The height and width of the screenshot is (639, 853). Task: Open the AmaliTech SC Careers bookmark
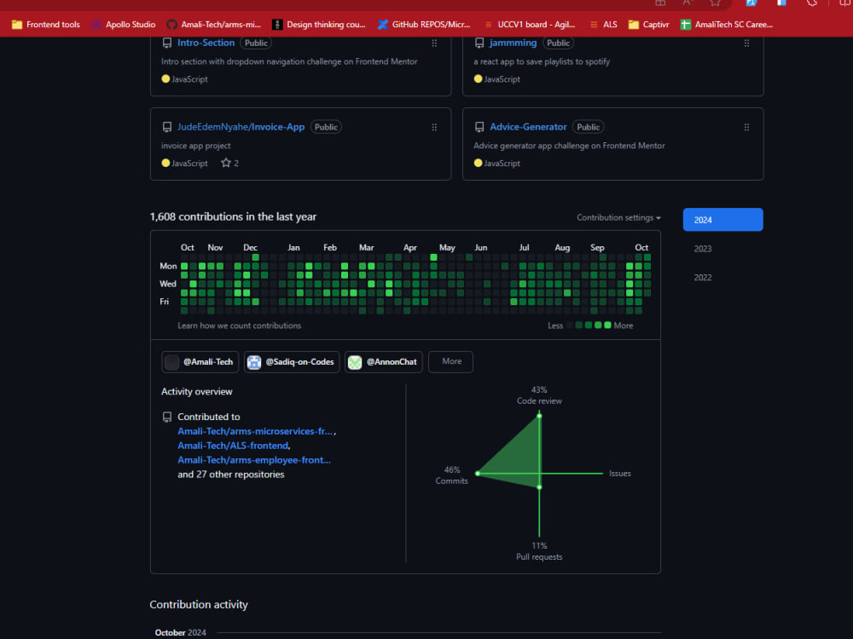pos(727,25)
